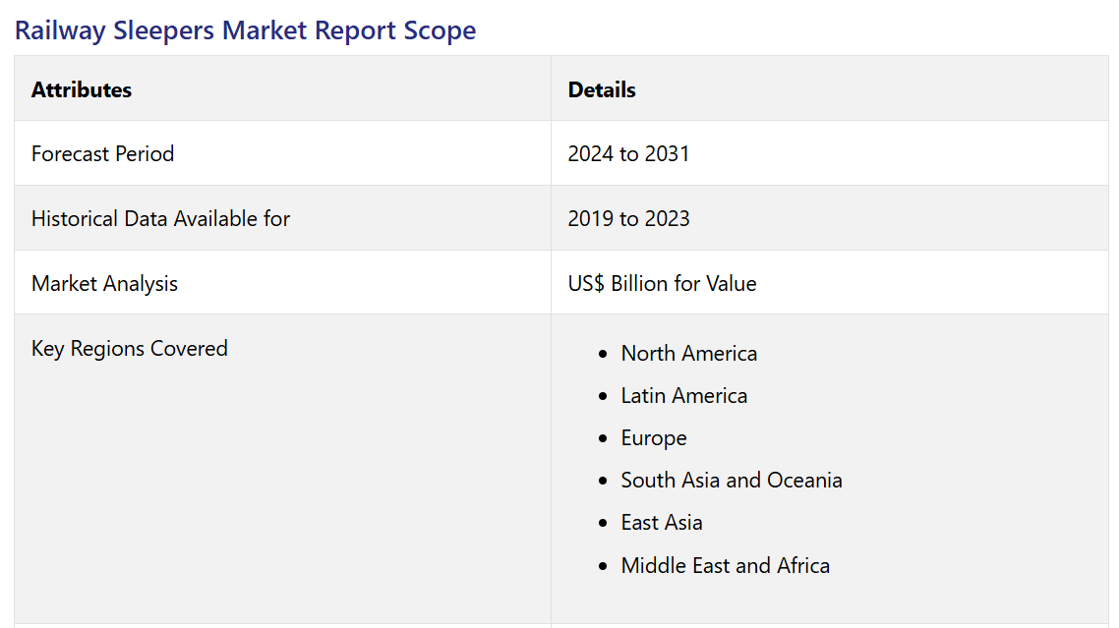Click the bullet beside Middle East and Africa
Image resolution: width=1119 pixels, height=628 pixels.
point(603,566)
